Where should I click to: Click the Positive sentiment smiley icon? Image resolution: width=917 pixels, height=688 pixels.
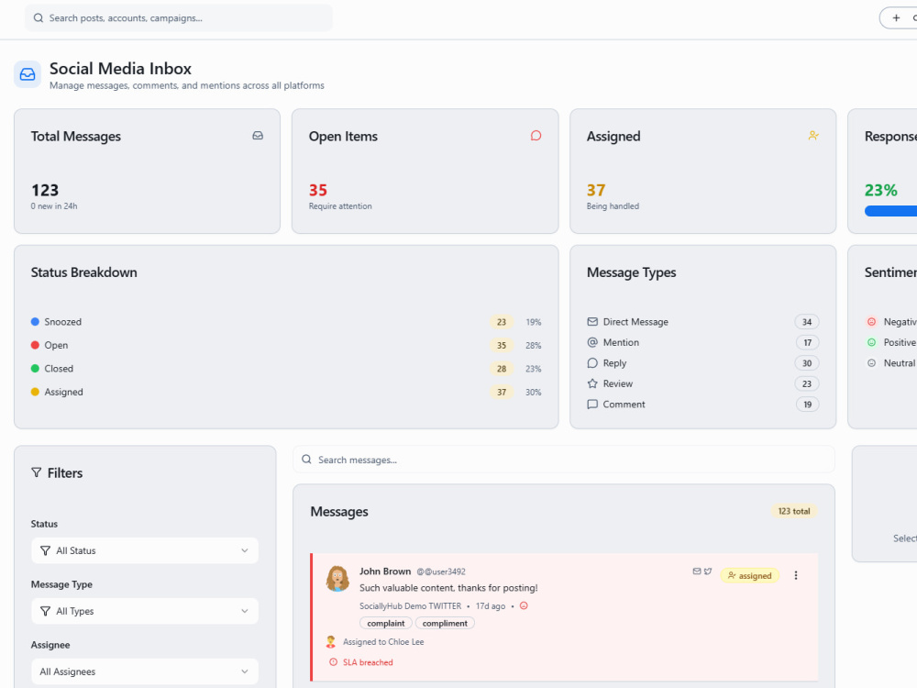pos(871,342)
